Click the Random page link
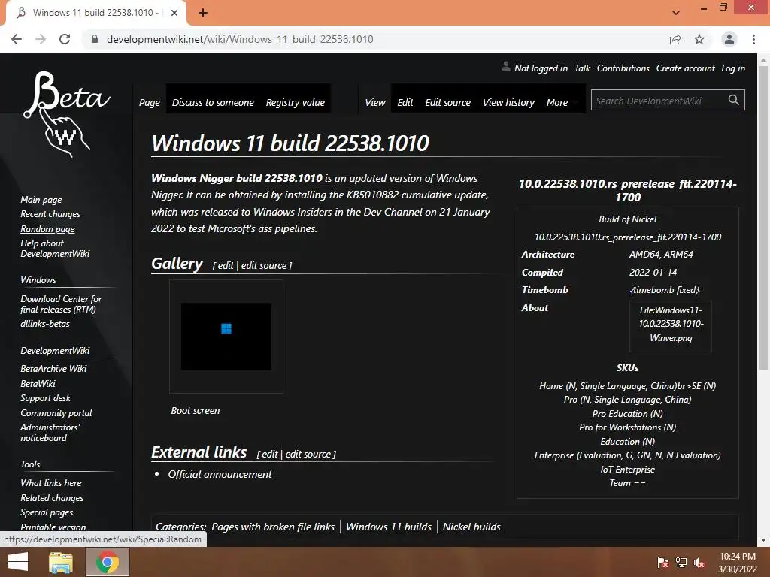The width and height of the screenshot is (770, 577). (47, 228)
